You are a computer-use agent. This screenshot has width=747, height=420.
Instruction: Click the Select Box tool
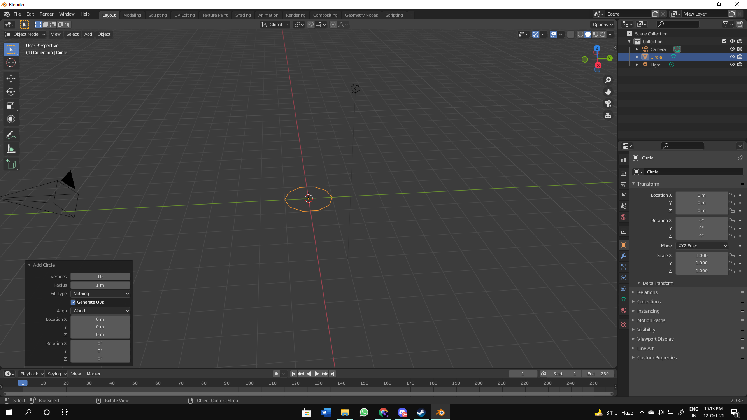click(x=11, y=49)
